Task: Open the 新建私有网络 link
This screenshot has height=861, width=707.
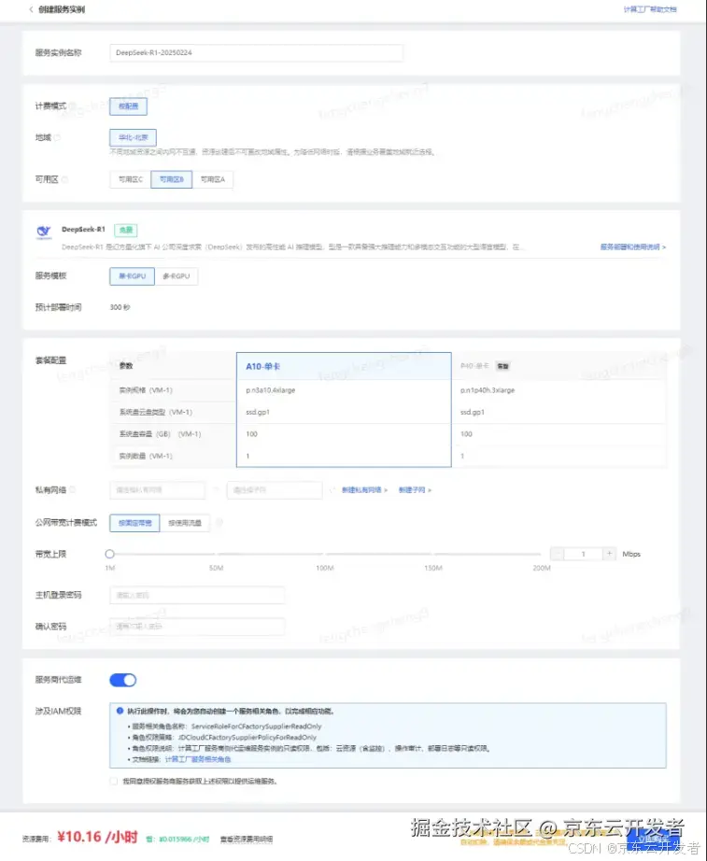Action: point(364,490)
